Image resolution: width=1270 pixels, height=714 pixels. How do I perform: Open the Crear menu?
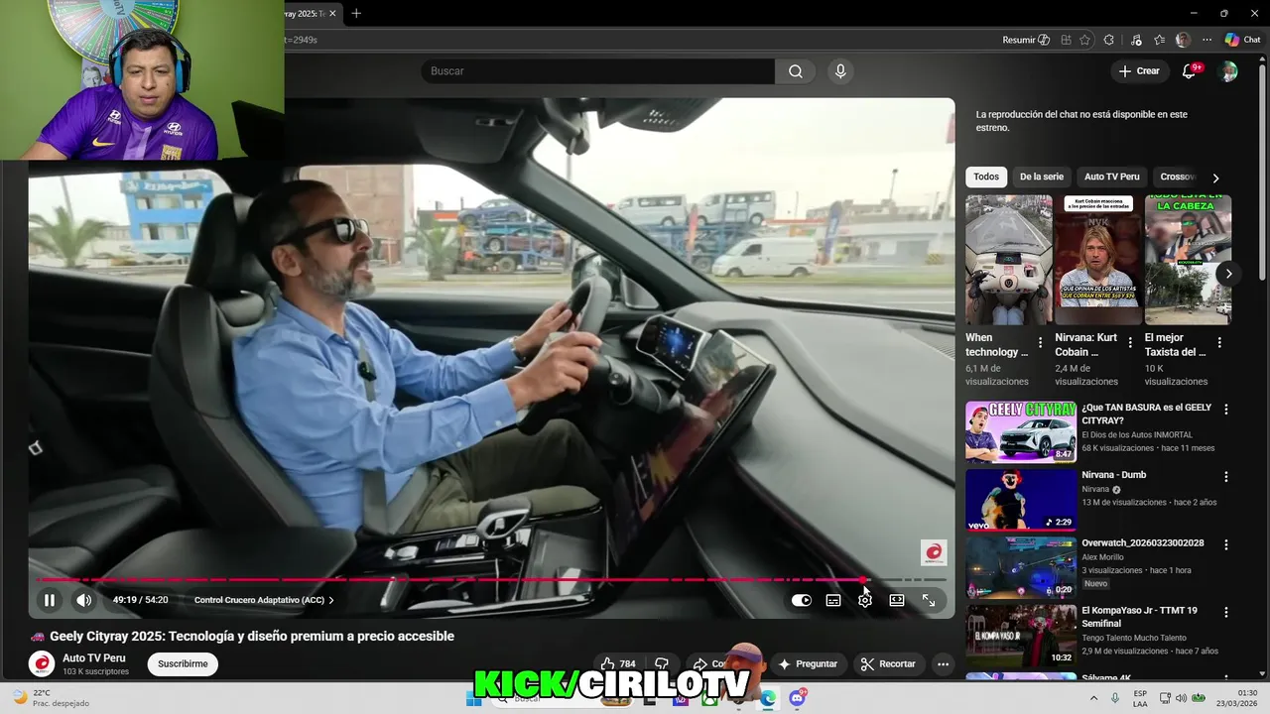pos(1139,71)
